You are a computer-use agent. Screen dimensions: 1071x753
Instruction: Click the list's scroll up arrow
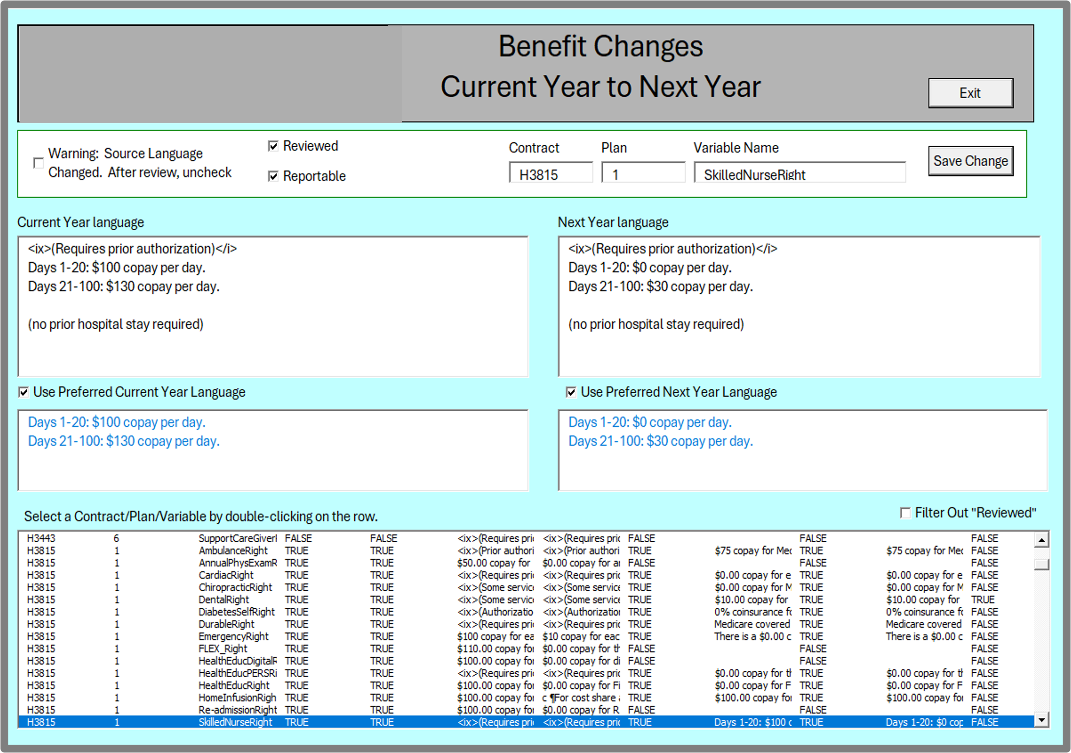point(1042,540)
